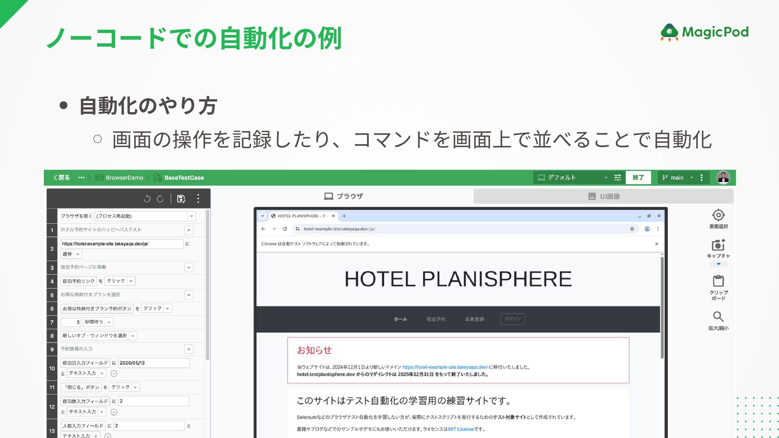Go back with the 戻る link

[62, 178]
